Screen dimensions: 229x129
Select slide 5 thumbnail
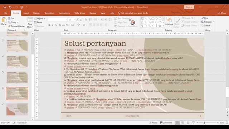click(x=17, y=77)
